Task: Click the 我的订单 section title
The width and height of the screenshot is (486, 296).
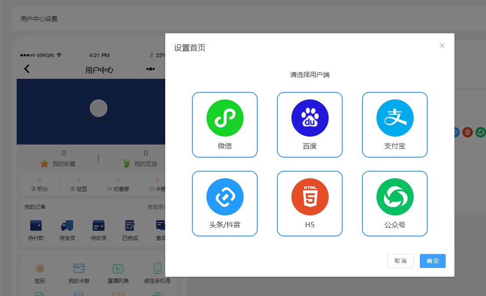Action: pos(35,207)
